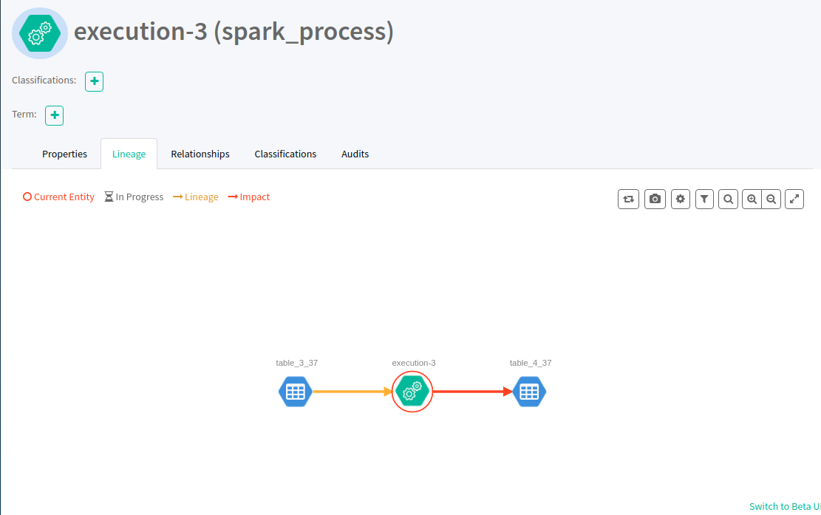Screen dimensions: 821x515
Task: Switch to Beta UI link
Action: point(784,506)
